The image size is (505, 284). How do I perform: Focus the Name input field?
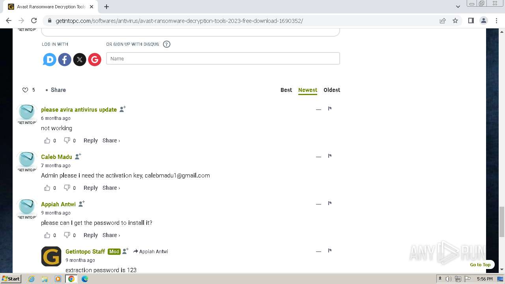point(223,58)
